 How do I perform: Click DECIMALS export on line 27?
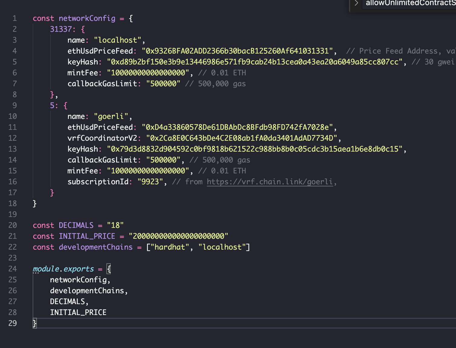tap(67, 302)
